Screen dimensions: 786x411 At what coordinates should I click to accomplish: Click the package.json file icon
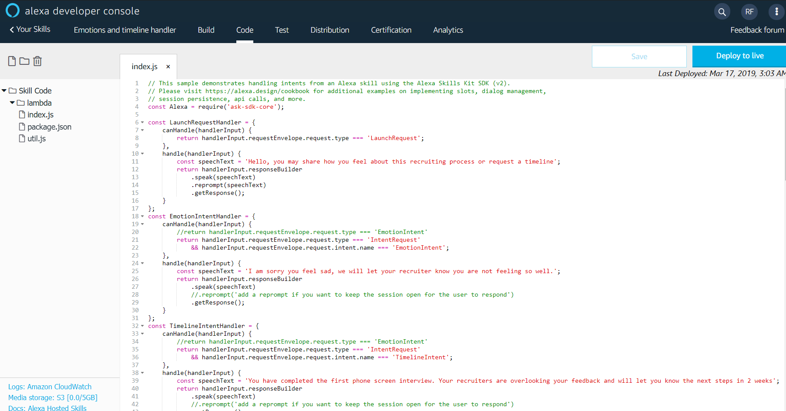coord(22,127)
